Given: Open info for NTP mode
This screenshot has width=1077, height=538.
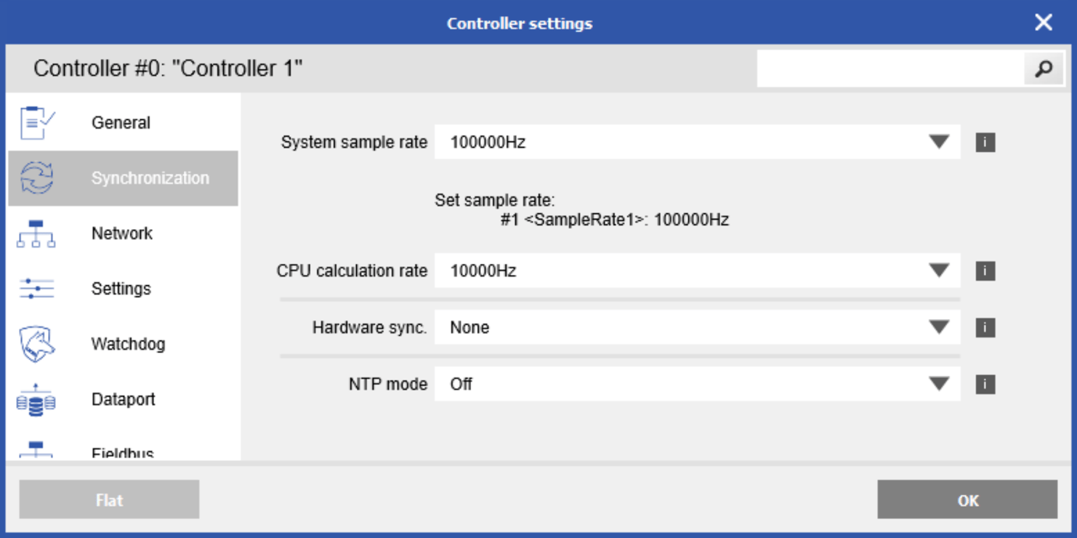Looking at the screenshot, I should click(x=985, y=384).
